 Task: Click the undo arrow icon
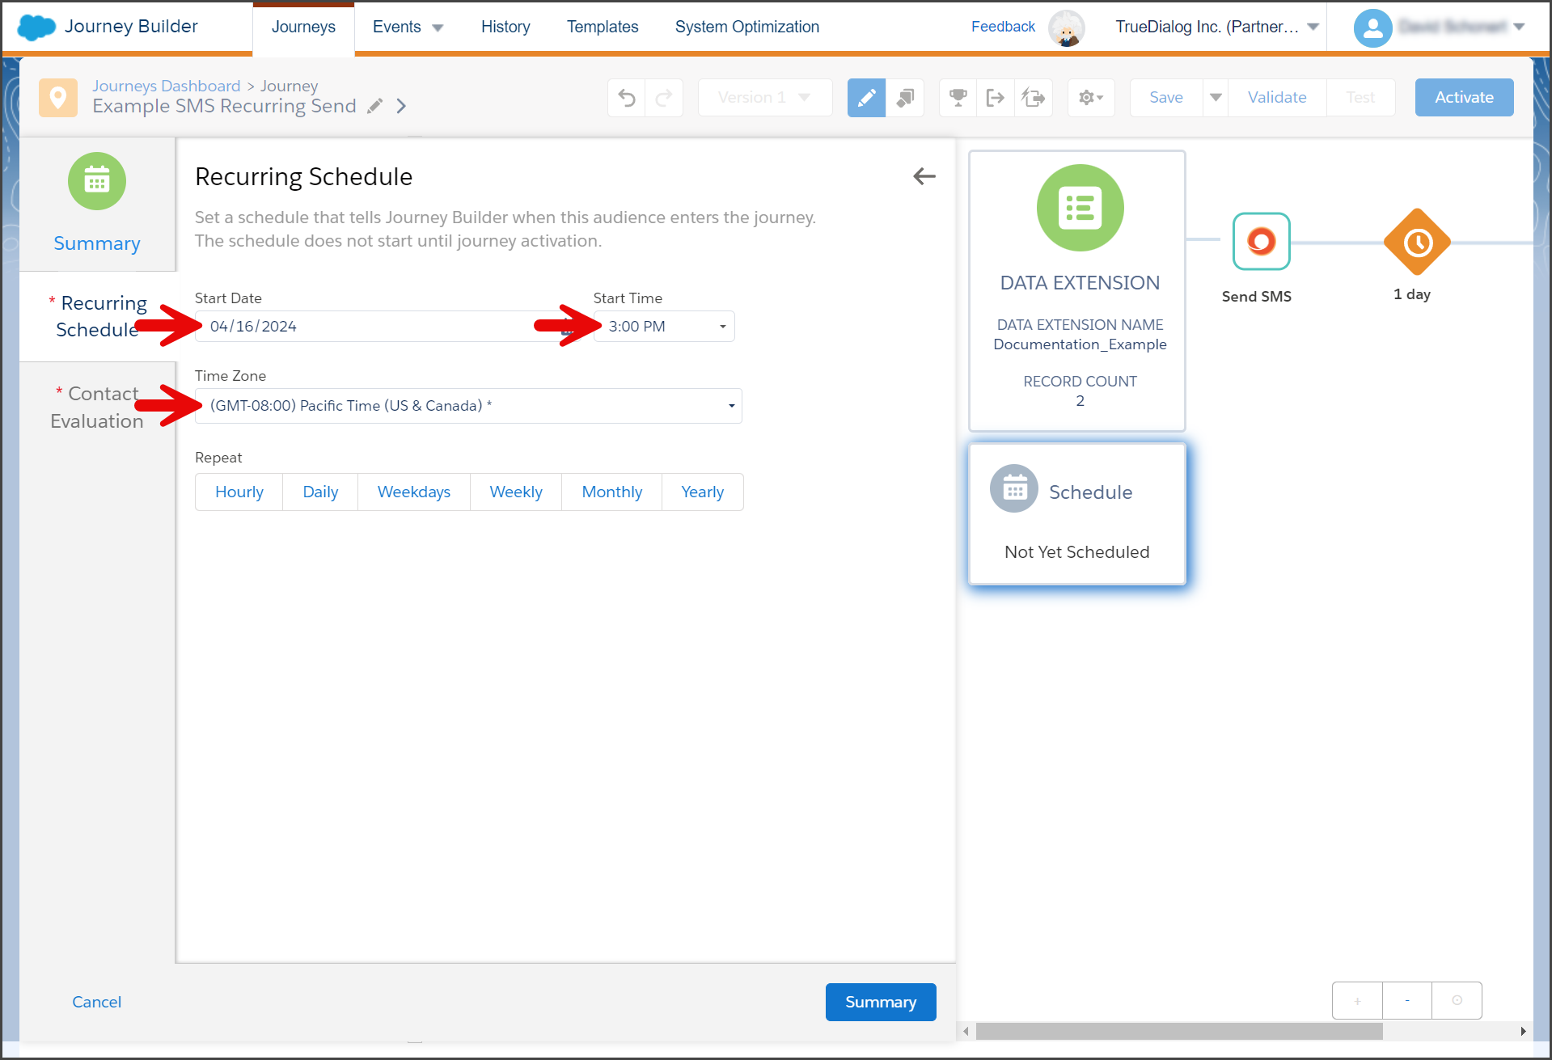tap(627, 98)
